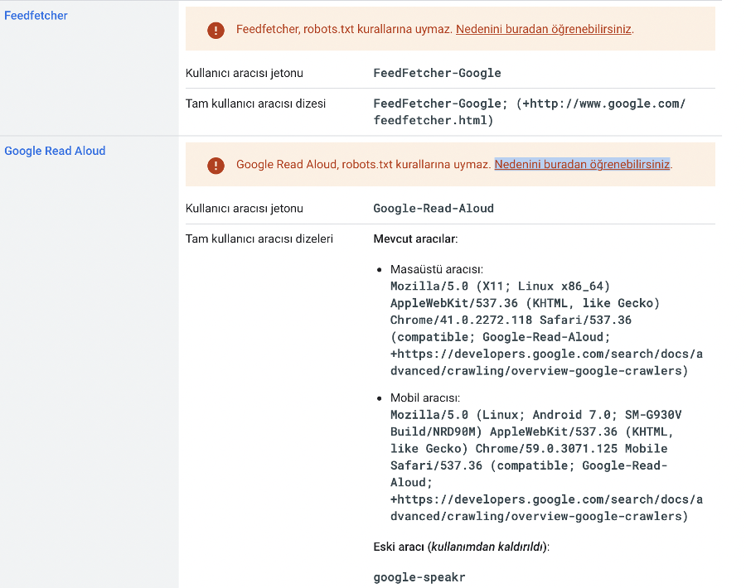Select "Google Read Aloud" in the sidebar
746x588 pixels.
pos(55,151)
